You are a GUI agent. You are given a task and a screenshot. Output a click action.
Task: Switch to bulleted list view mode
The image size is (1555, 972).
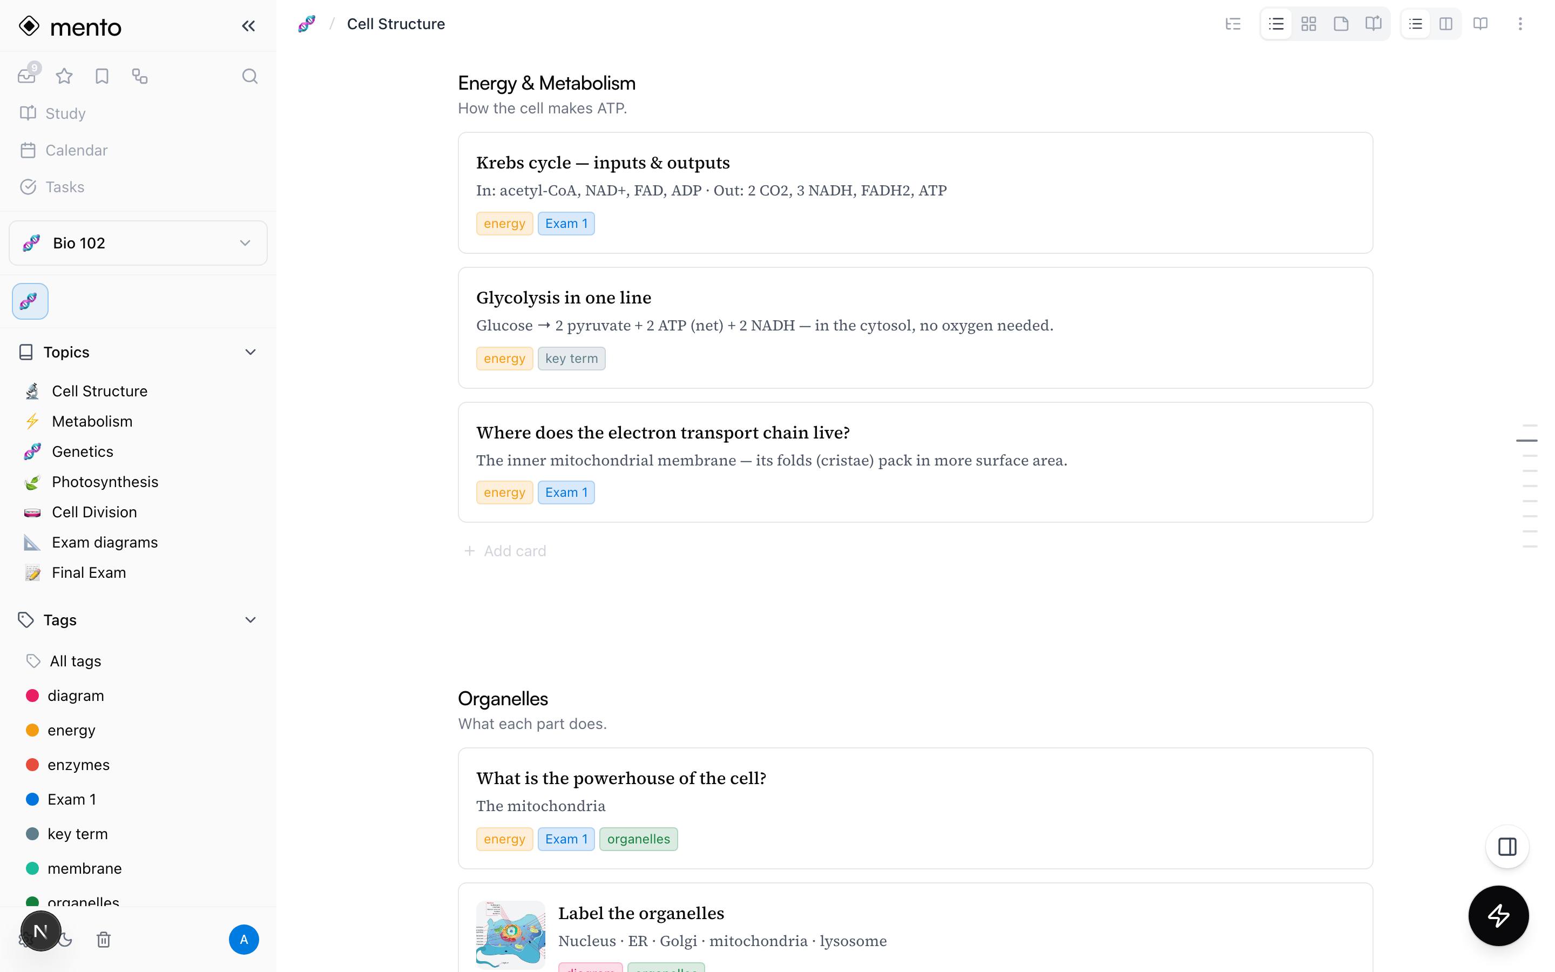1276,24
